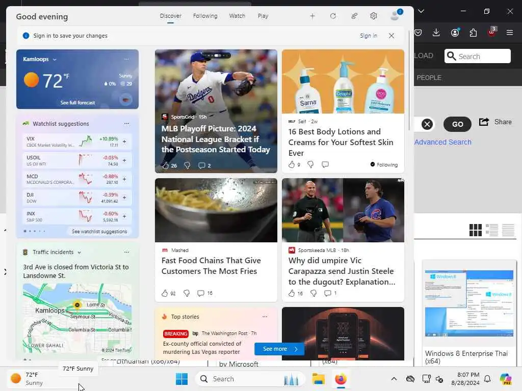Switch to compact list view
Image resolution: width=522 pixels, height=391 pixels.
(x=508, y=230)
